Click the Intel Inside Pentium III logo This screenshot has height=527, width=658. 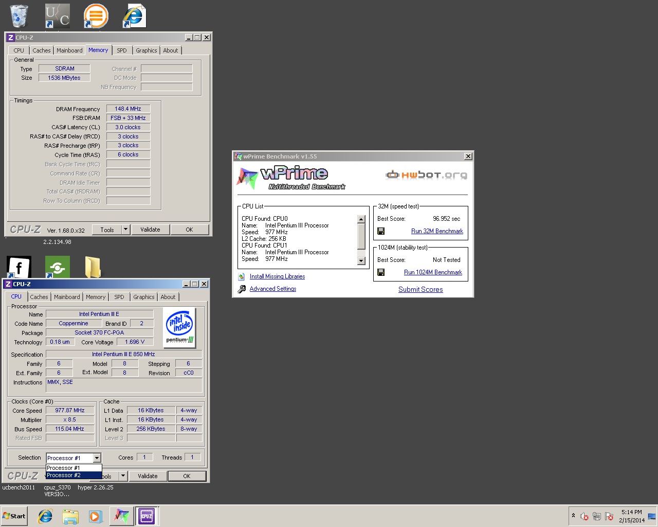pyautogui.click(x=179, y=327)
